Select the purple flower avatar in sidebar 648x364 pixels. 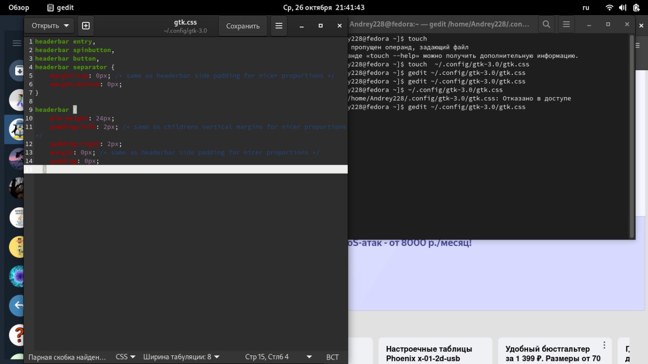[x=18, y=276]
